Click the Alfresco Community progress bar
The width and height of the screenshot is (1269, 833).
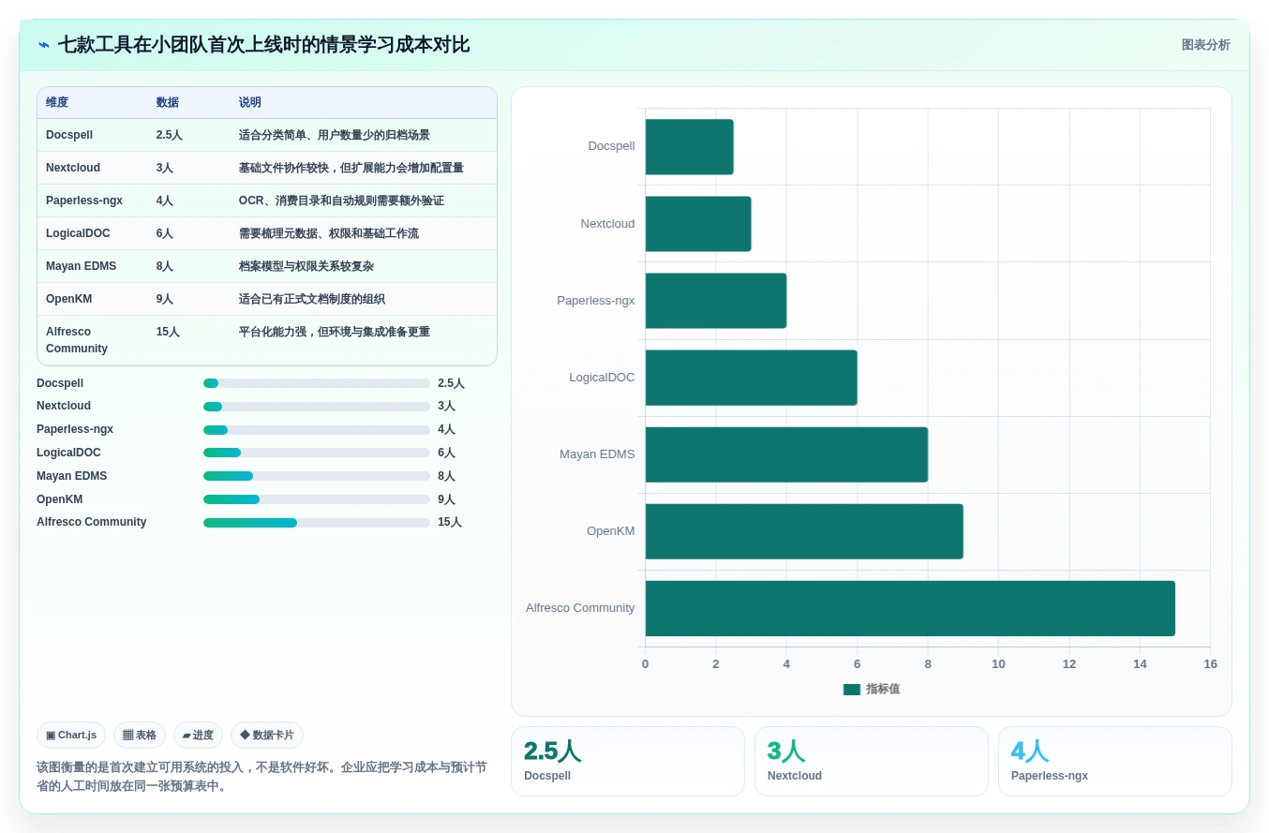[x=317, y=523]
